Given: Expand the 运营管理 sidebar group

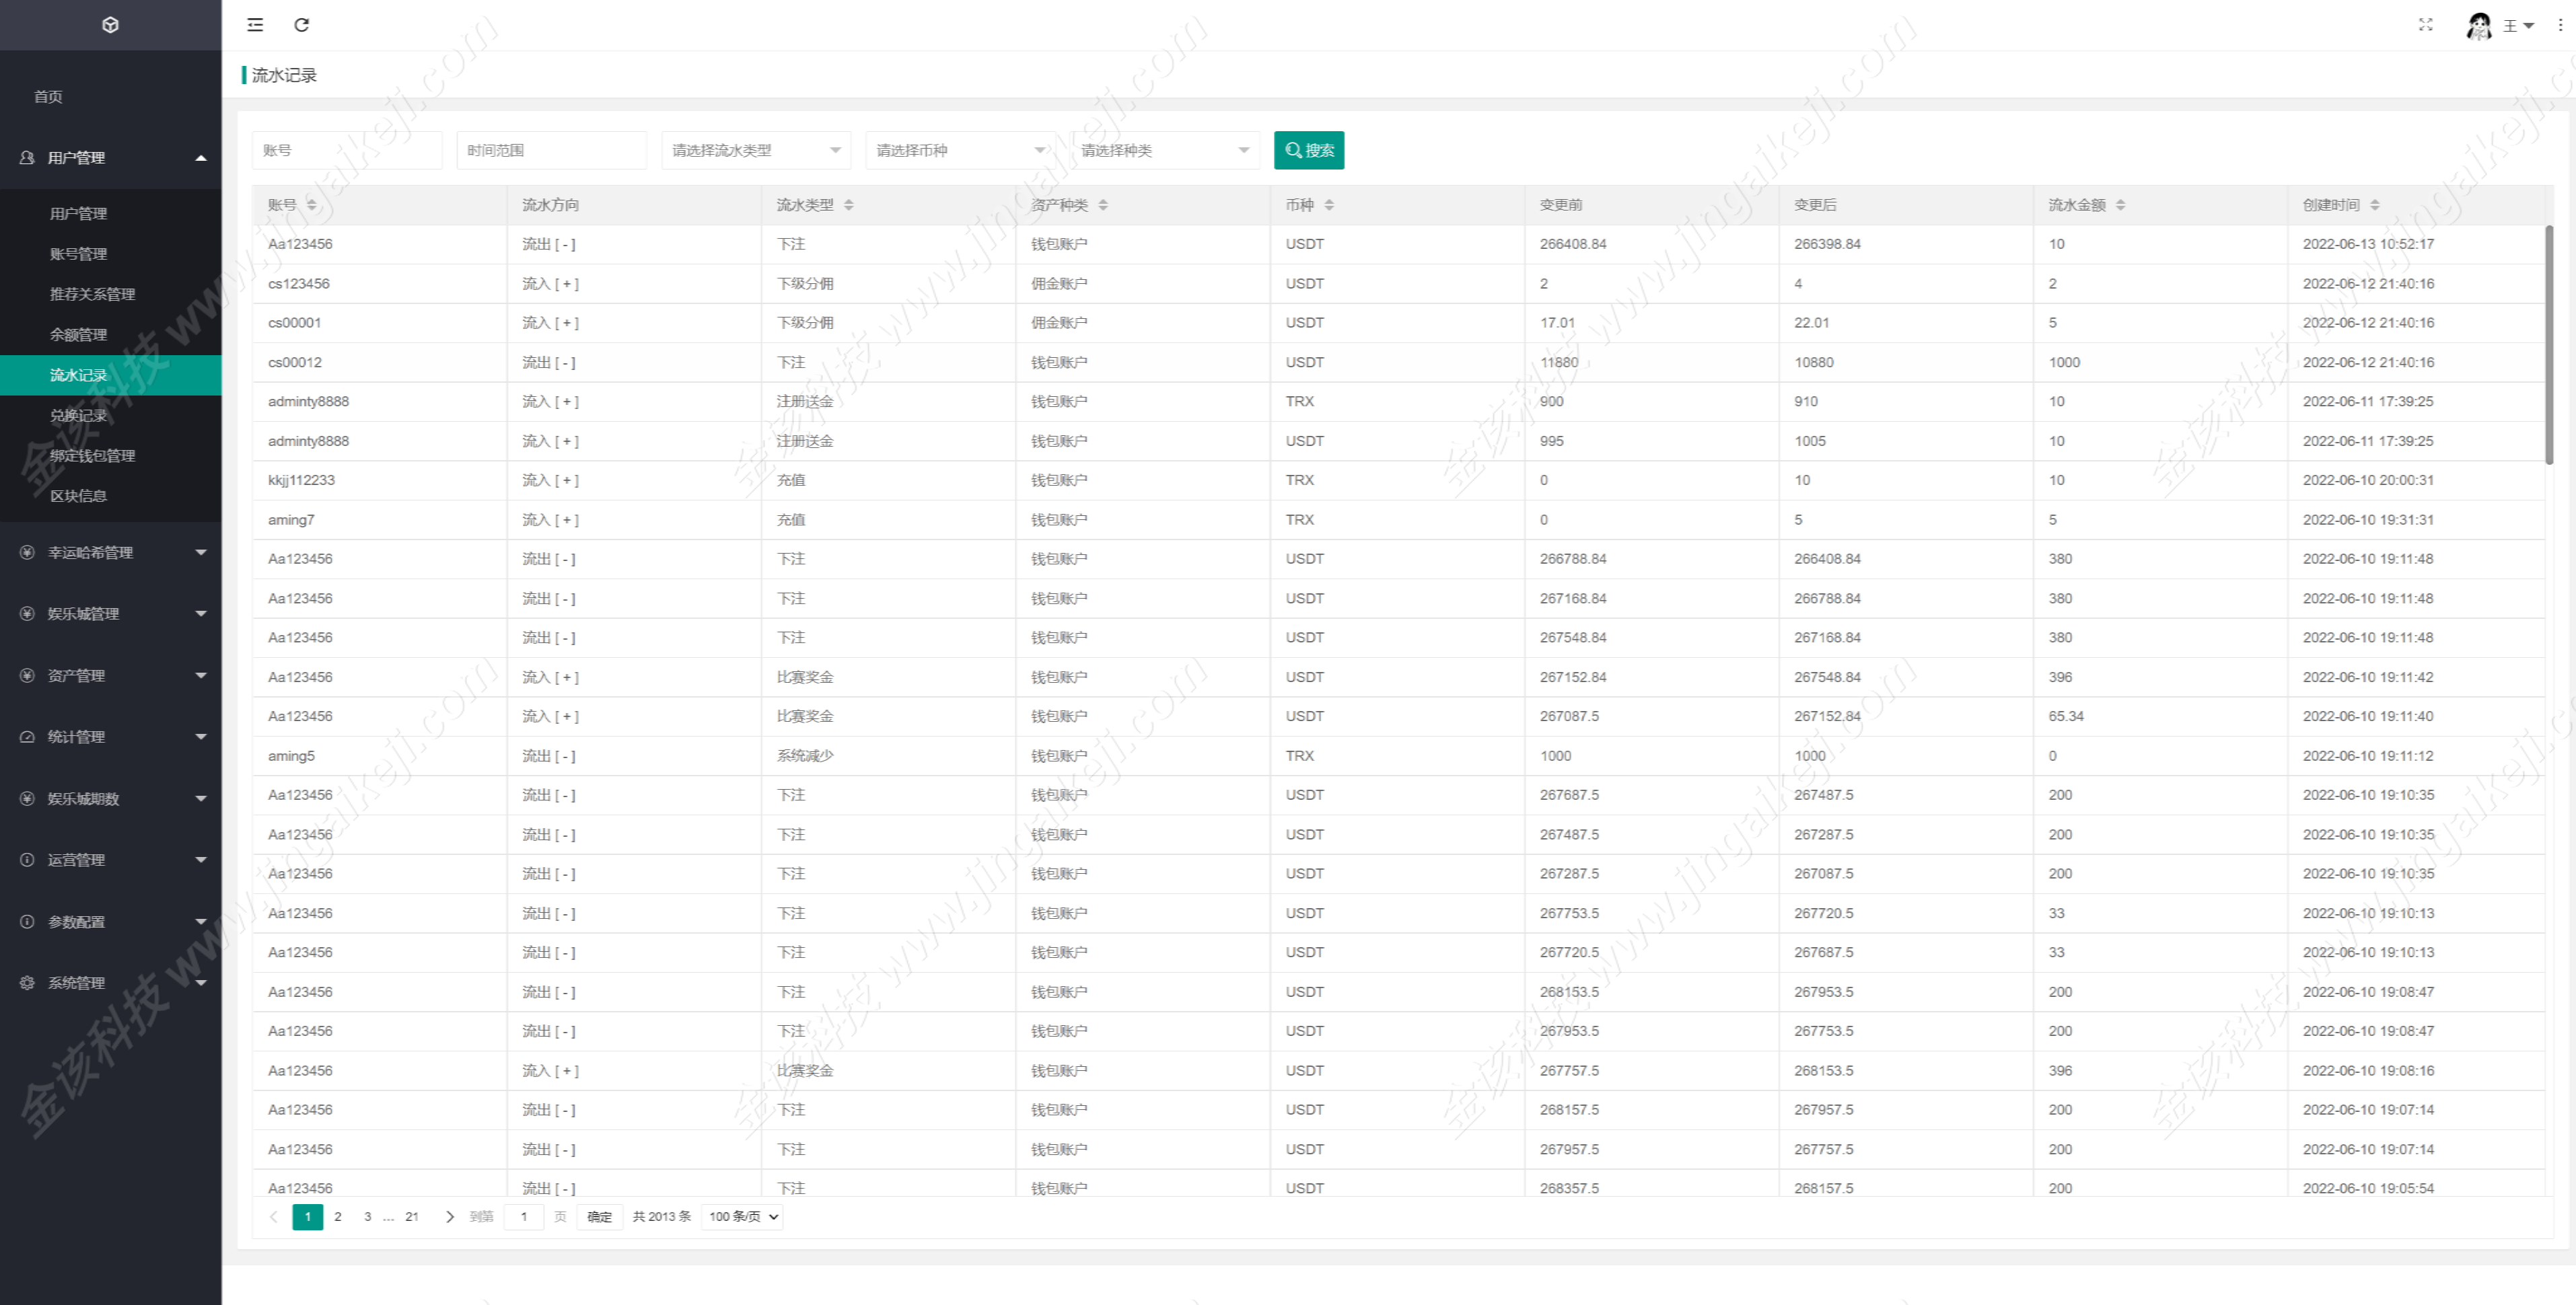Looking at the screenshot, I should [x=201, y=860].
